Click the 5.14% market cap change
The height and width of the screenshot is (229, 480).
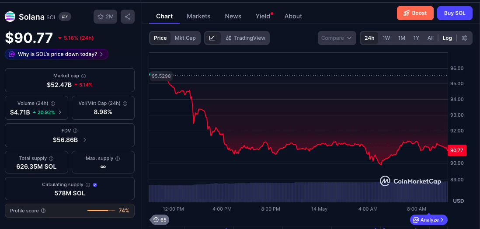[x=86, y=85]
